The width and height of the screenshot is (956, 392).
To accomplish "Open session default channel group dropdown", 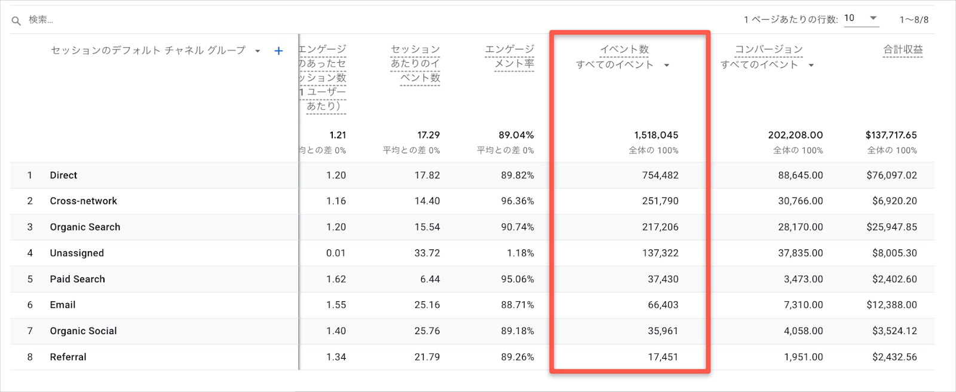I will 258,51.
